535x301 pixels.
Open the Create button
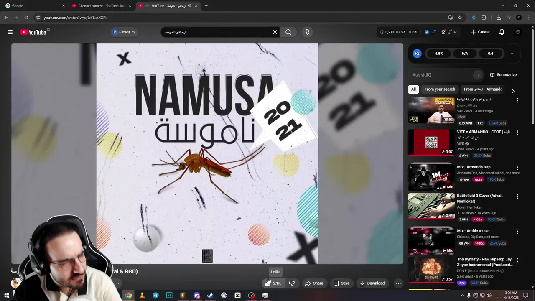(x=480, y=32)
